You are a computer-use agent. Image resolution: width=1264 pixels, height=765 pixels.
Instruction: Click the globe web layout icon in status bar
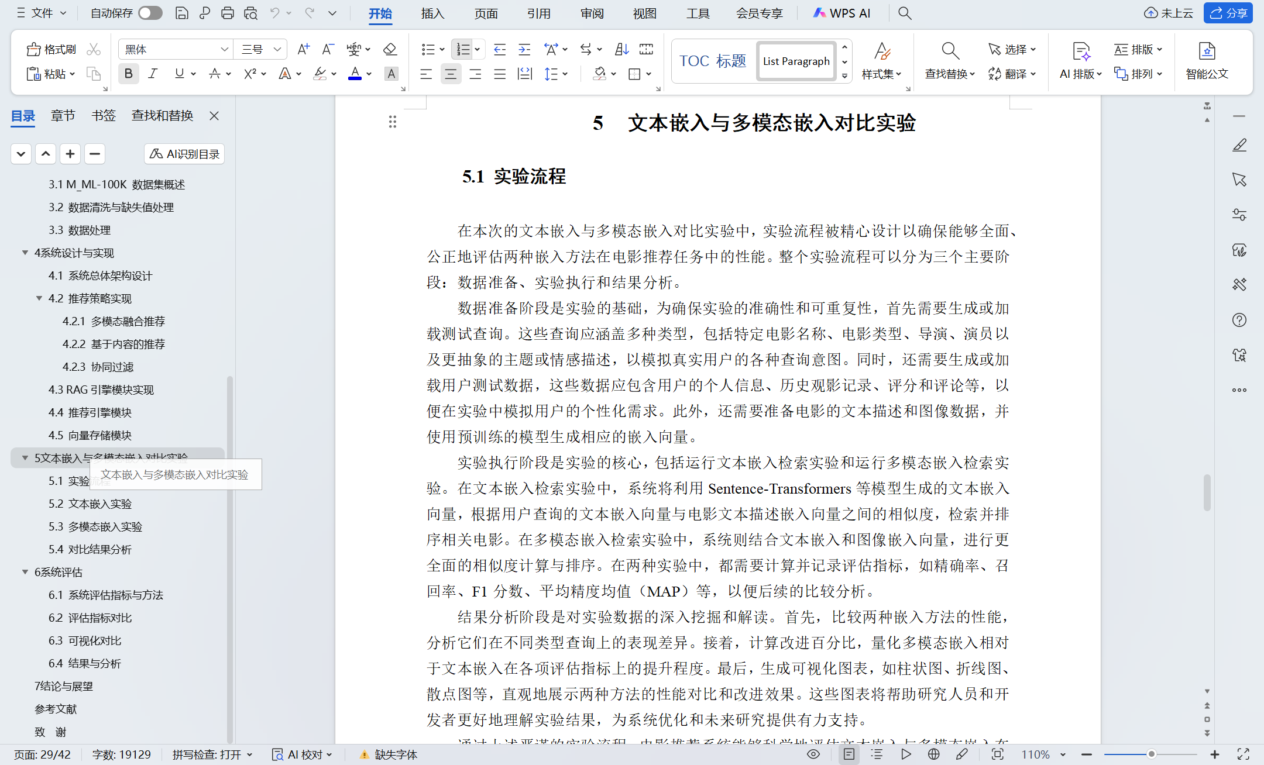(x=934, y=754)
